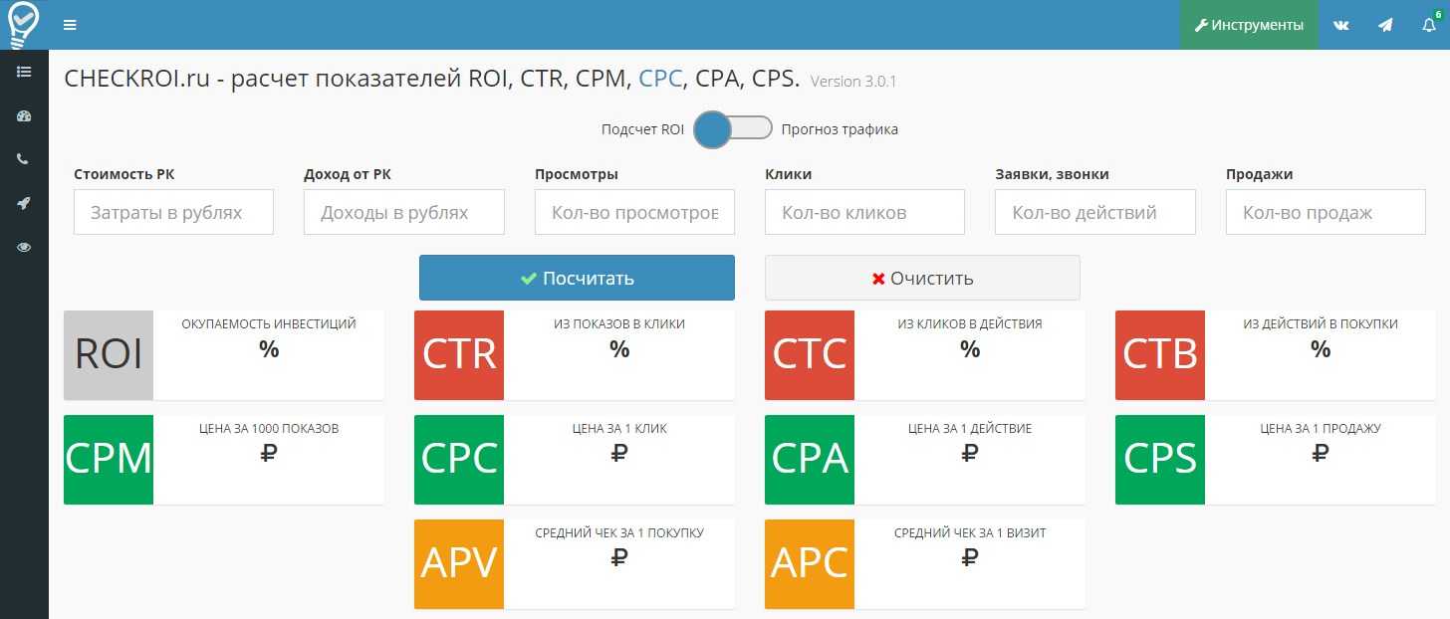Click the Стоимость РК label
1450x619 pixels.
124,174
